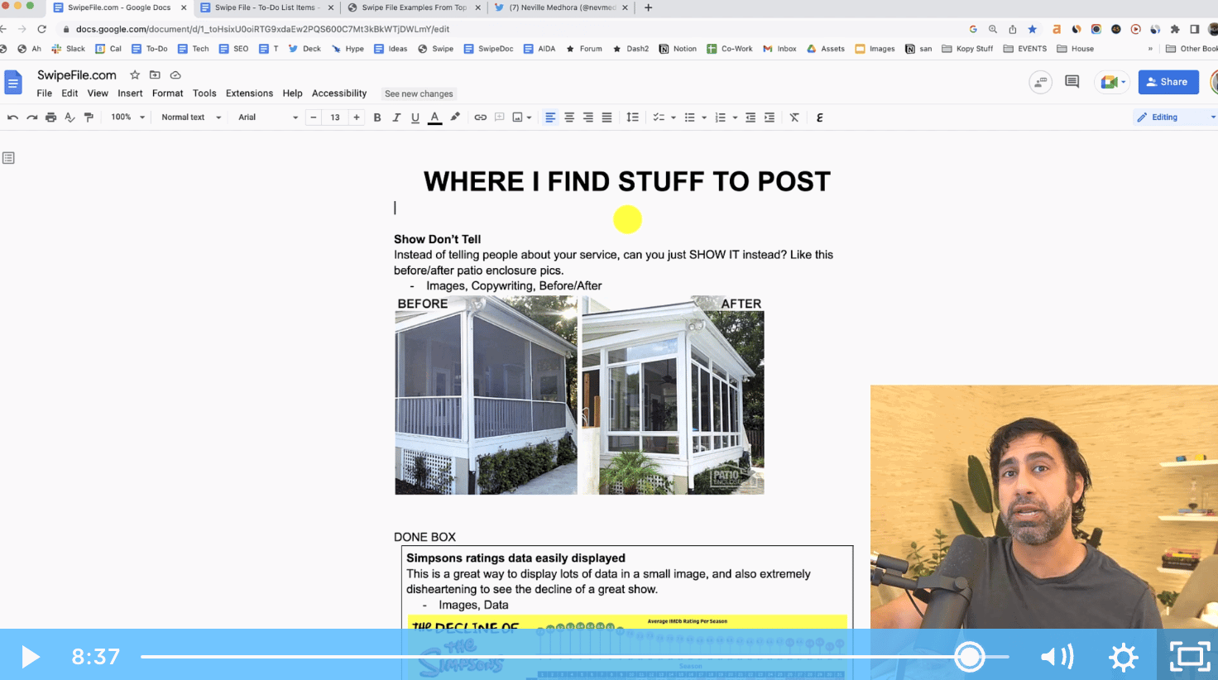This screenshot has width=1218, height=680.
Task: Insert a numbered list
Action: [x=720, y=117]
